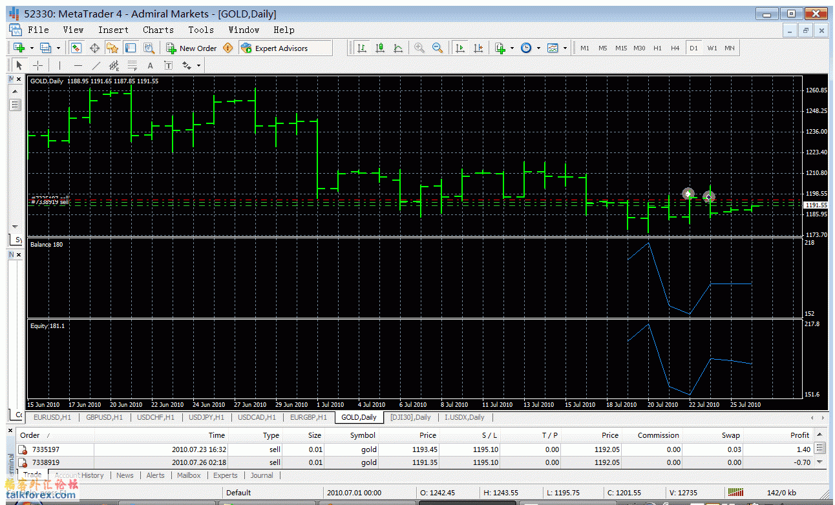This screenshot has height=505, width=835.
Task: Click the orange diamond MetaEditor icon
Action: pyautogui.click(x=227, y=48)
